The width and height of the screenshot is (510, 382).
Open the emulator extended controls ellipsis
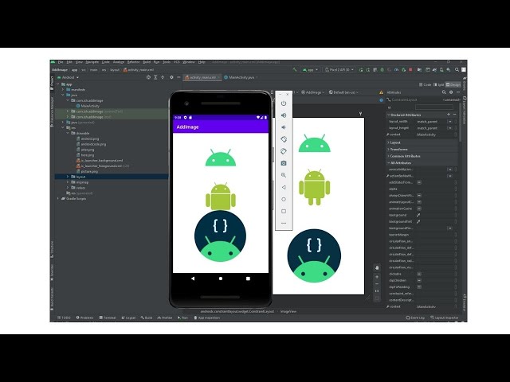pos(284,223)
